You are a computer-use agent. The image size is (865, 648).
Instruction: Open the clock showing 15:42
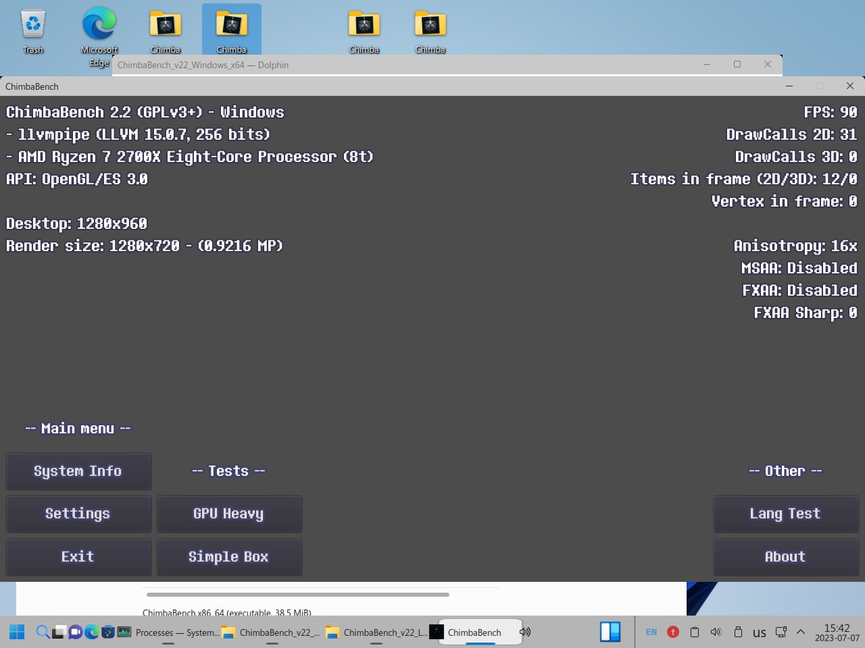(x=837, y=632)
